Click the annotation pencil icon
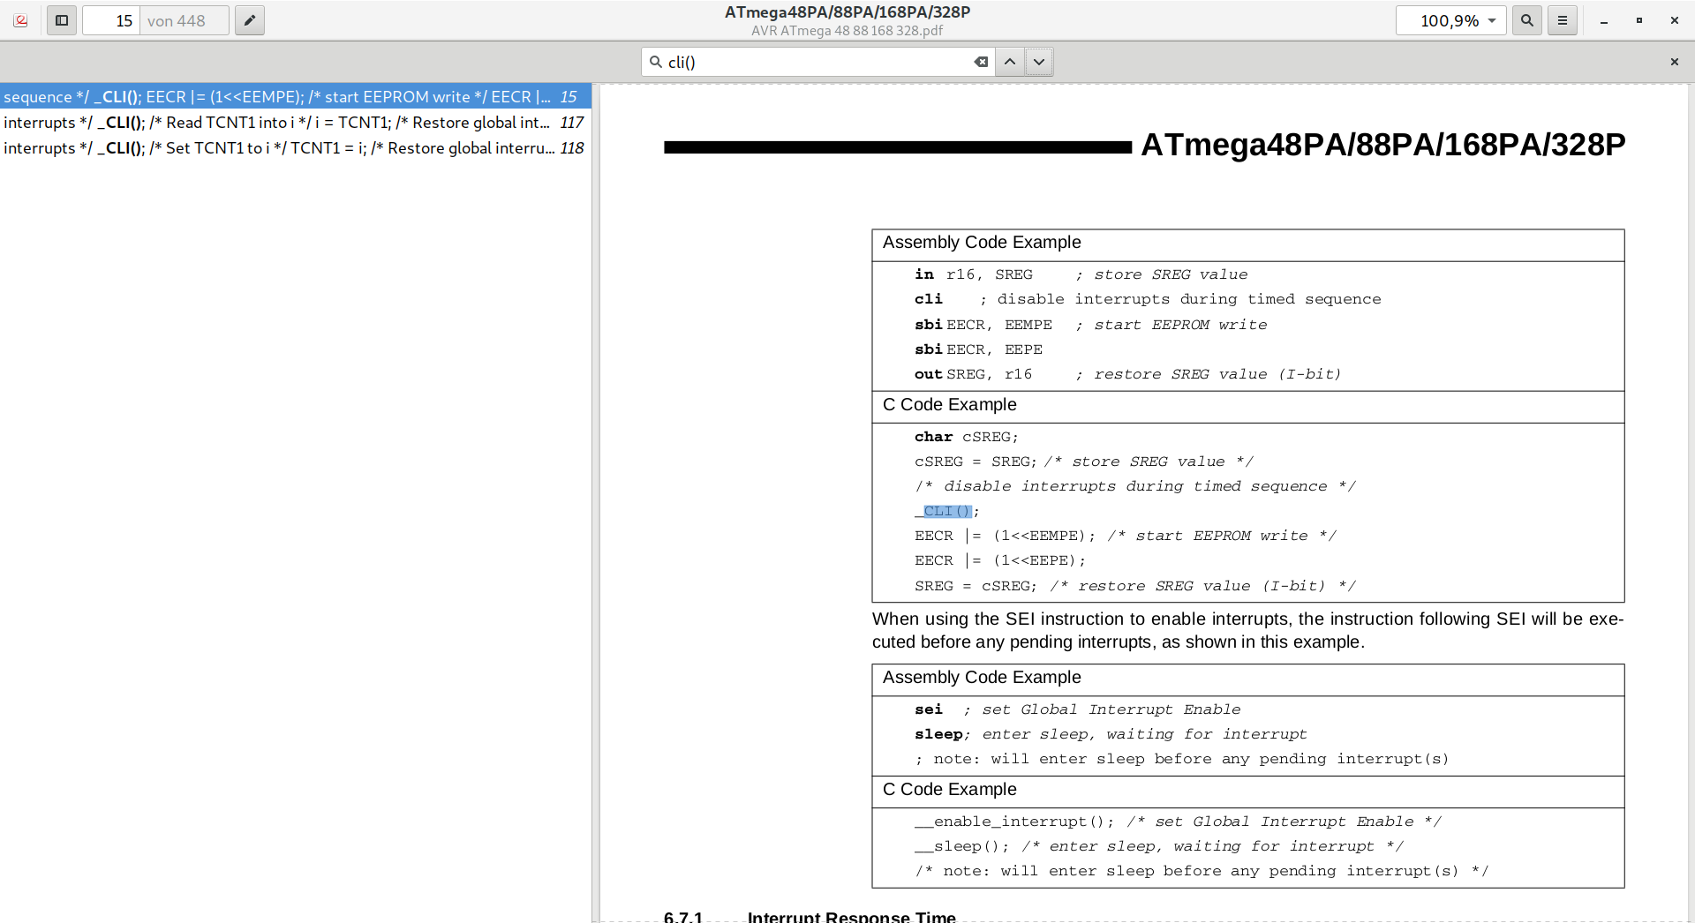This screenshot has height=923, width=1695. coord(250,20)
